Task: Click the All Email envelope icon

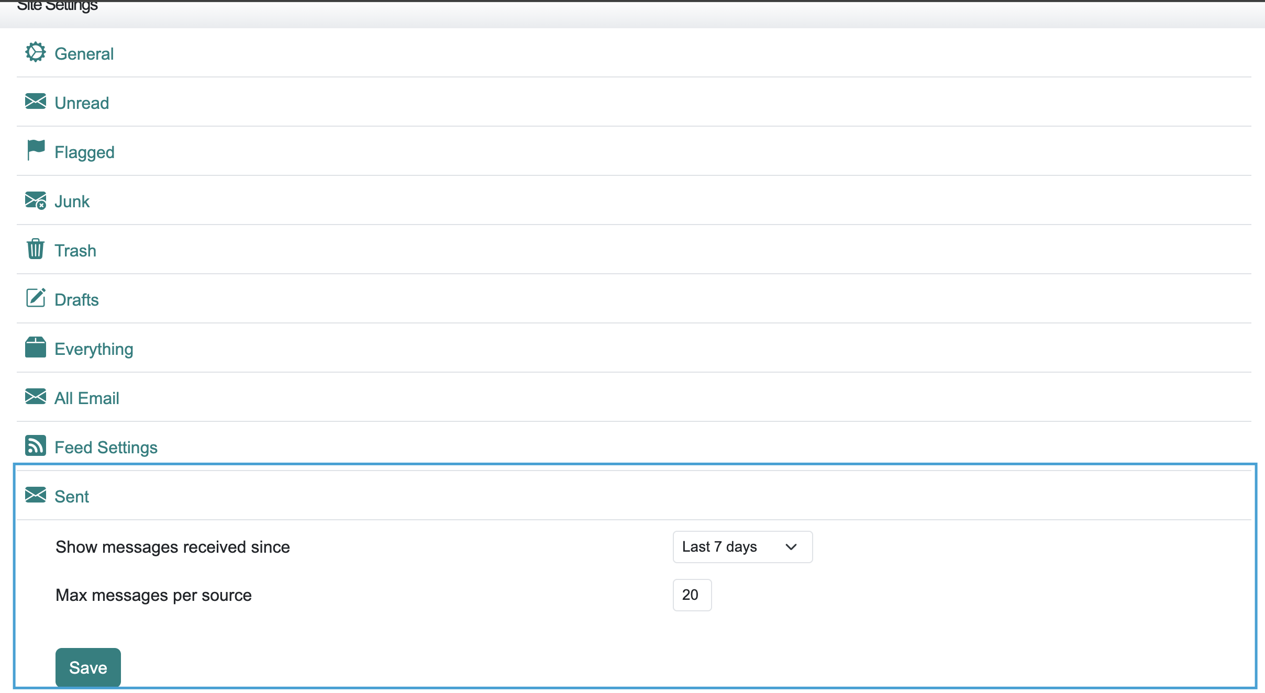Action: [36, 397]
